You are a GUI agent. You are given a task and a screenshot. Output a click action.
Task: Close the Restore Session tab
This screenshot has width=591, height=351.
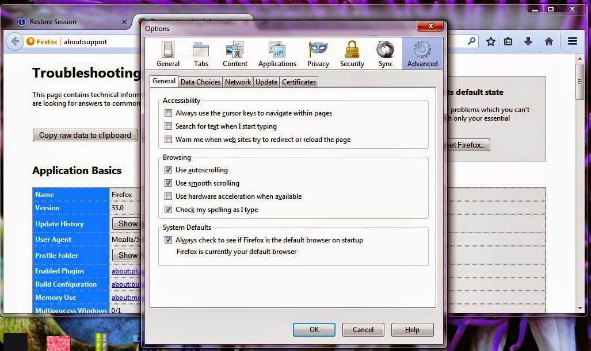point(124,22)
